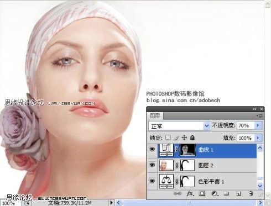The height and width of the screenshot is (206, 271).
Task: Click the mask link of 曲线 1
Action: pos(176,150)
